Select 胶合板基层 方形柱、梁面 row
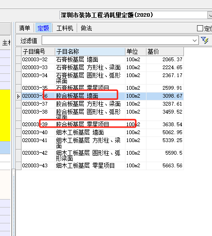The height and width of the screenshot is (236, 212). point(102,104)
